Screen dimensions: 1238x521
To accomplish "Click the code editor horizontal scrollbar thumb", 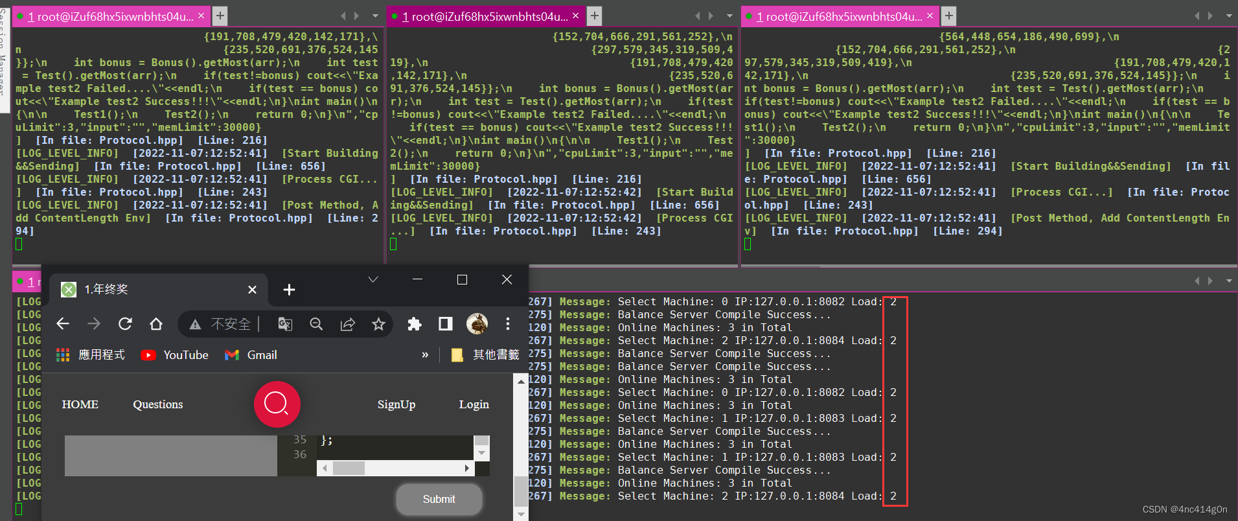I will tap(349, 468).
